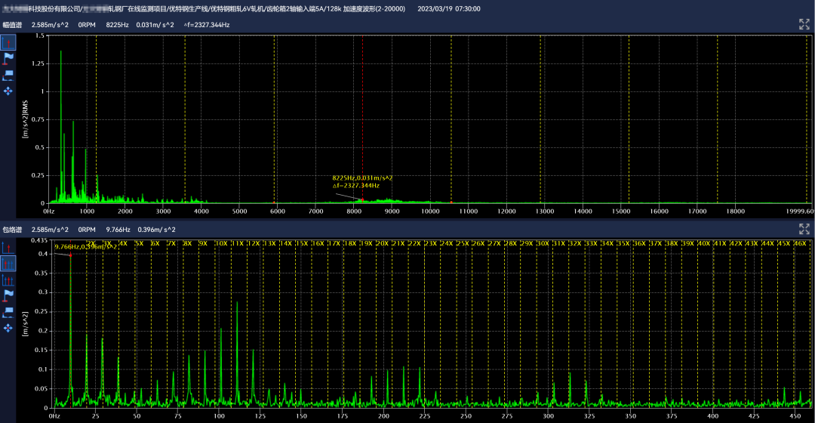This screenshot has height=423, width=815.
Task: Maximize the envelope spectrum chart panel
Action: pos(804,230)
